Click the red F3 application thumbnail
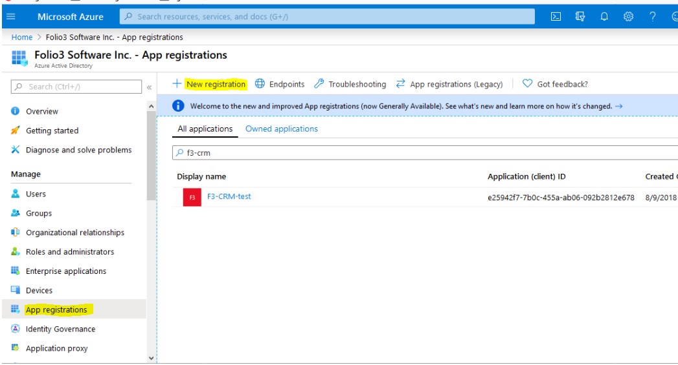Screen dimensions: 678x365 (192, 197)
